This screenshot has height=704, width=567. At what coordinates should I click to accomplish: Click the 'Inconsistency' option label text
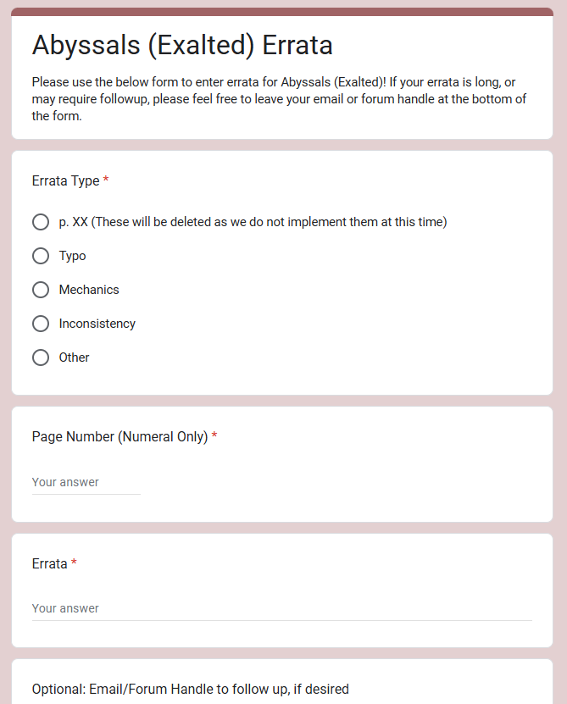pos(97,324)
